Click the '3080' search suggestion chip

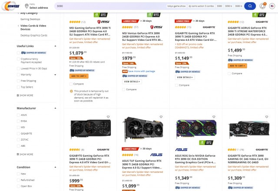point(219,6)
